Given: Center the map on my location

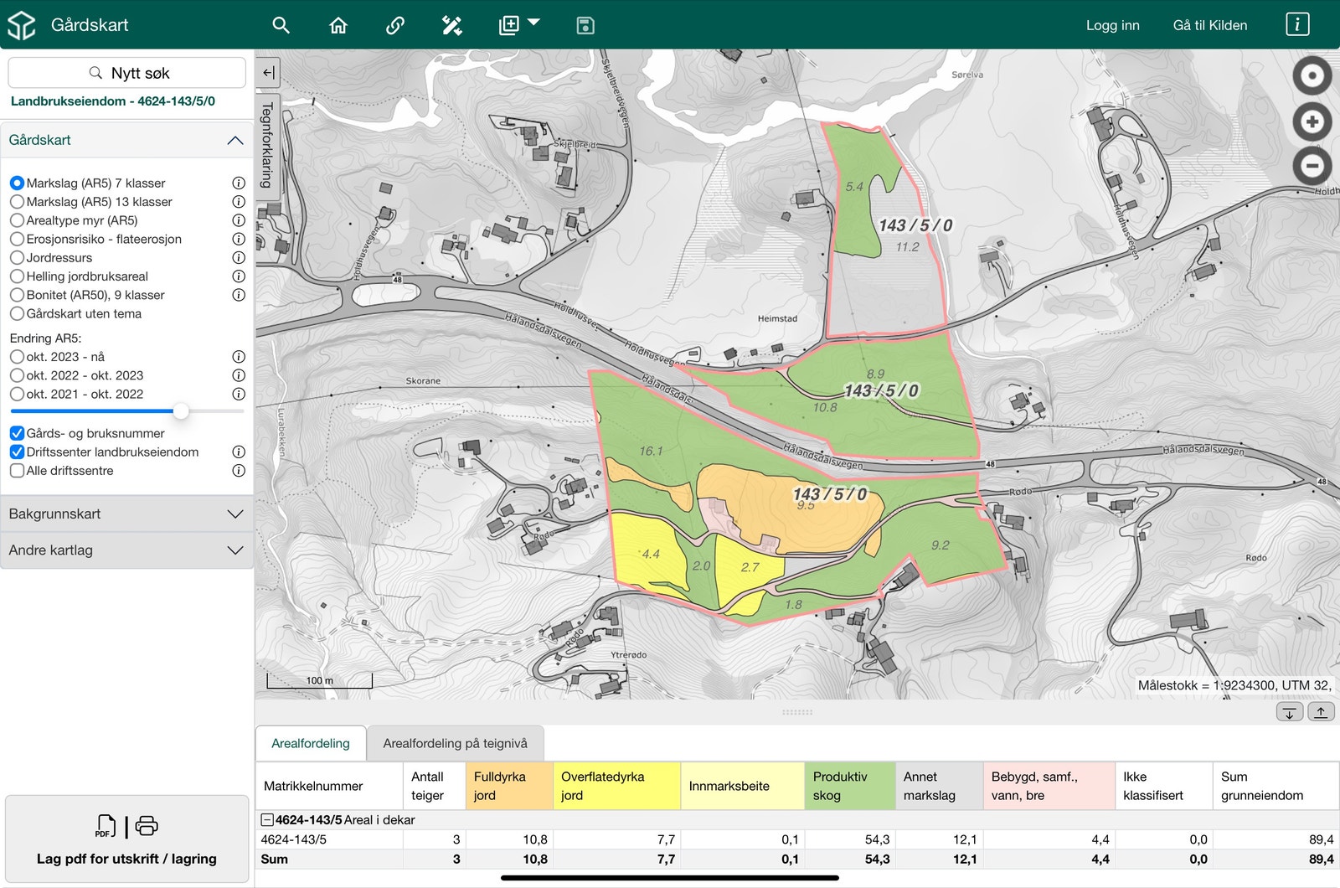Looking at the screenshot, I should [x=1312, y=76].
